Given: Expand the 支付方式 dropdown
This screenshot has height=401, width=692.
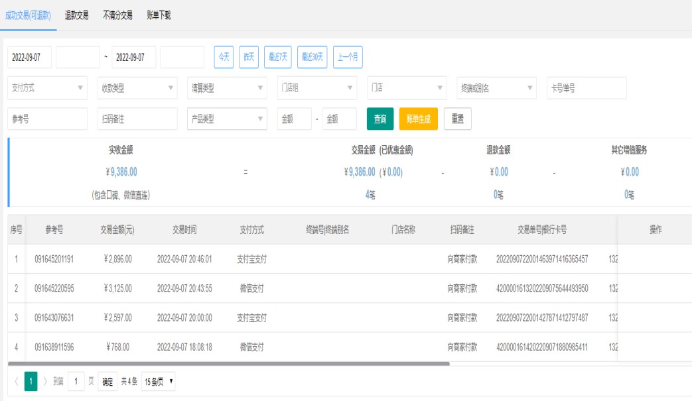Looking at the screenshot, I should 47,88.
